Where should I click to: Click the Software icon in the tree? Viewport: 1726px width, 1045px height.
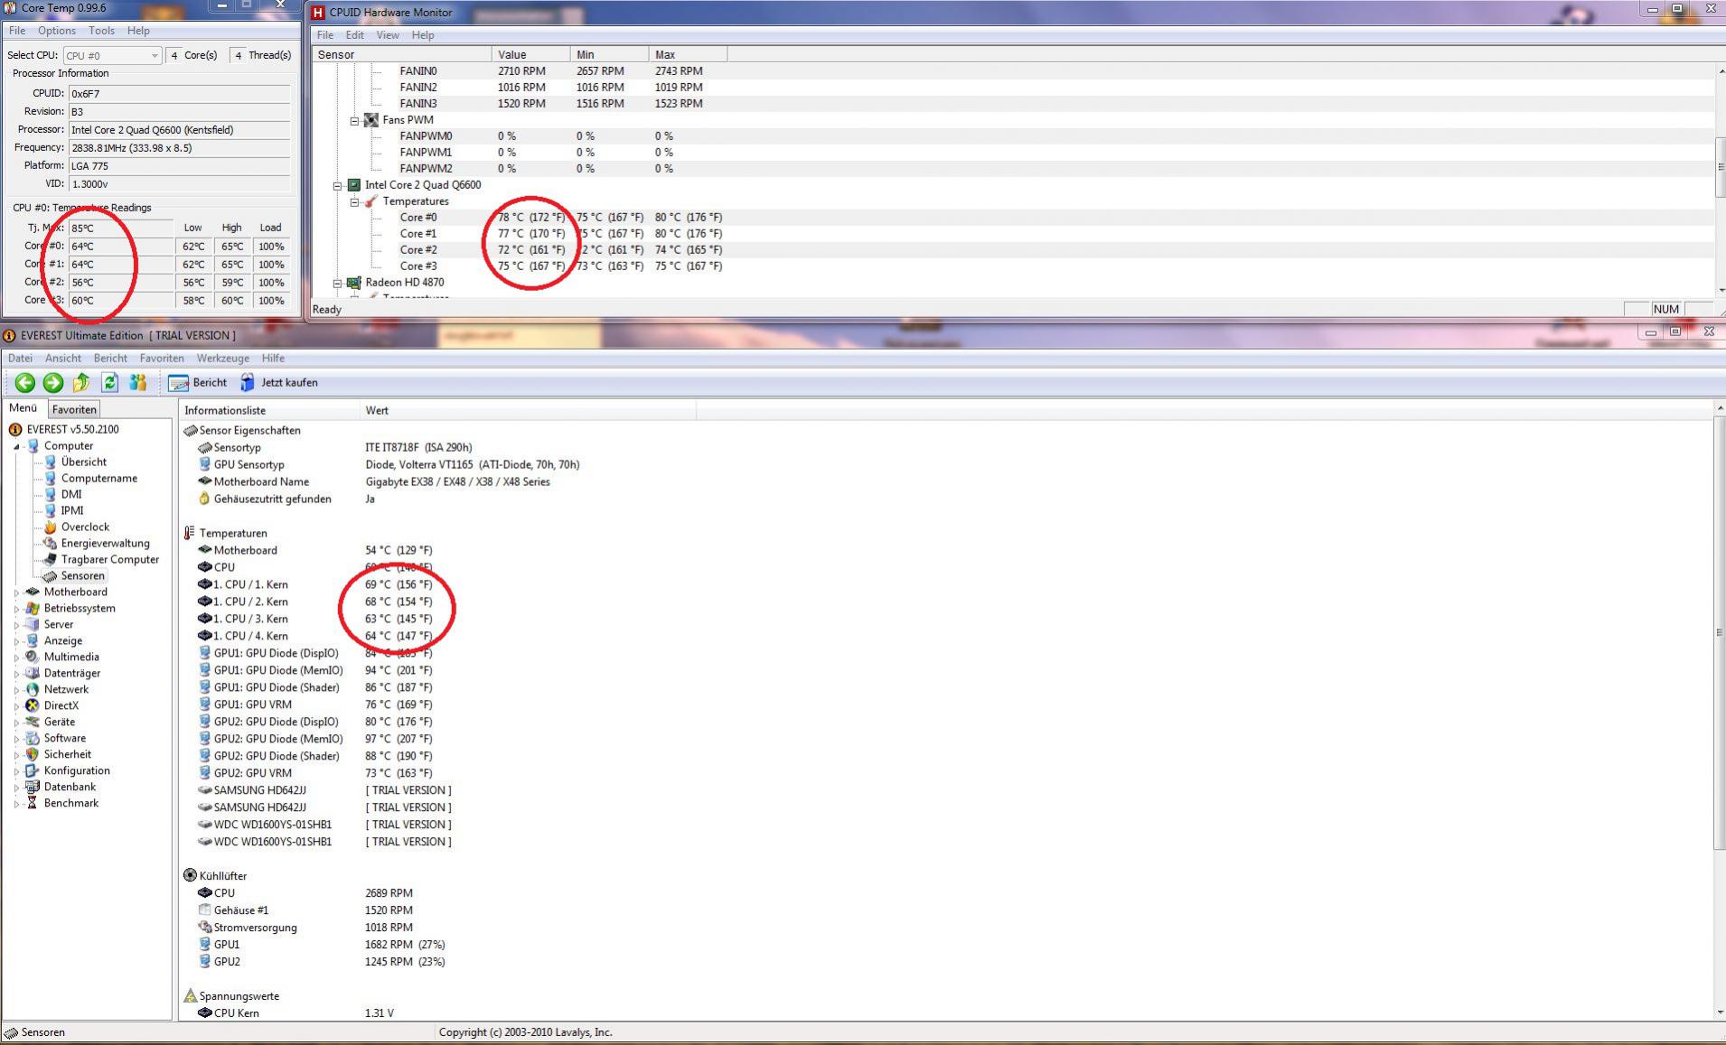tap(33, 739)
